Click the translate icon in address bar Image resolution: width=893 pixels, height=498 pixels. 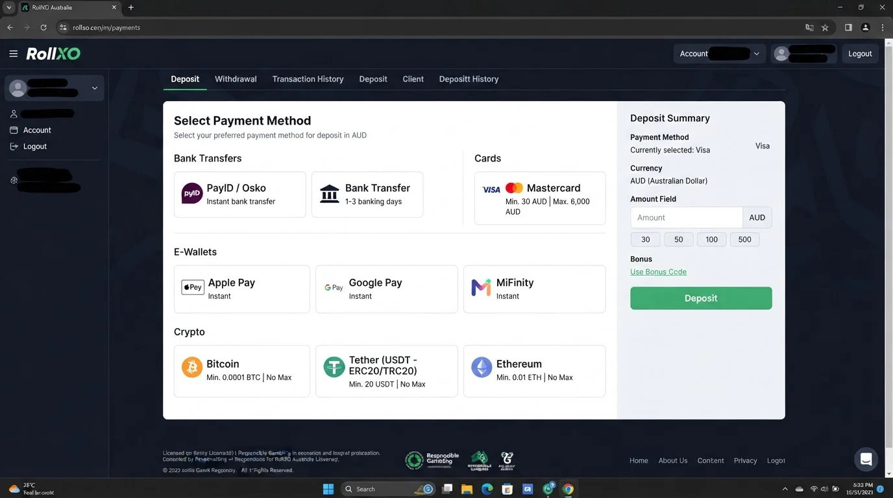809,27
